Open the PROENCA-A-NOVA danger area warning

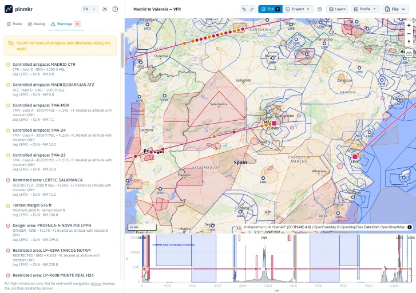tap(61, 232)
